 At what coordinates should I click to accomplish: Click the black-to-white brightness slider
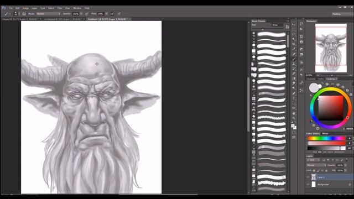[326, 148]
